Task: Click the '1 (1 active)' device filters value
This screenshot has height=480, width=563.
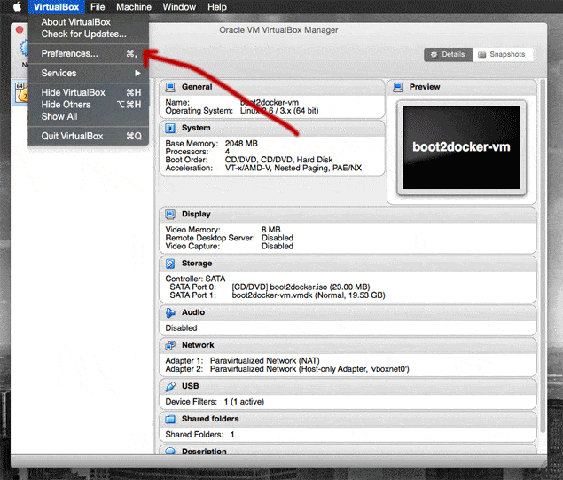Action: click(244, 402)
